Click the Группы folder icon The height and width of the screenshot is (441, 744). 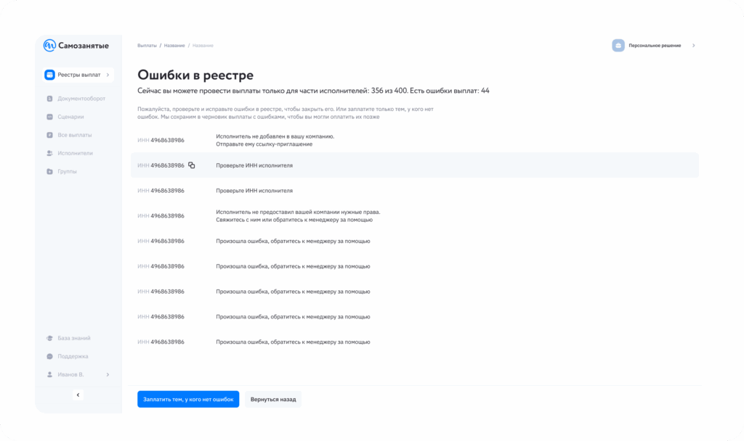coord(49,172)
